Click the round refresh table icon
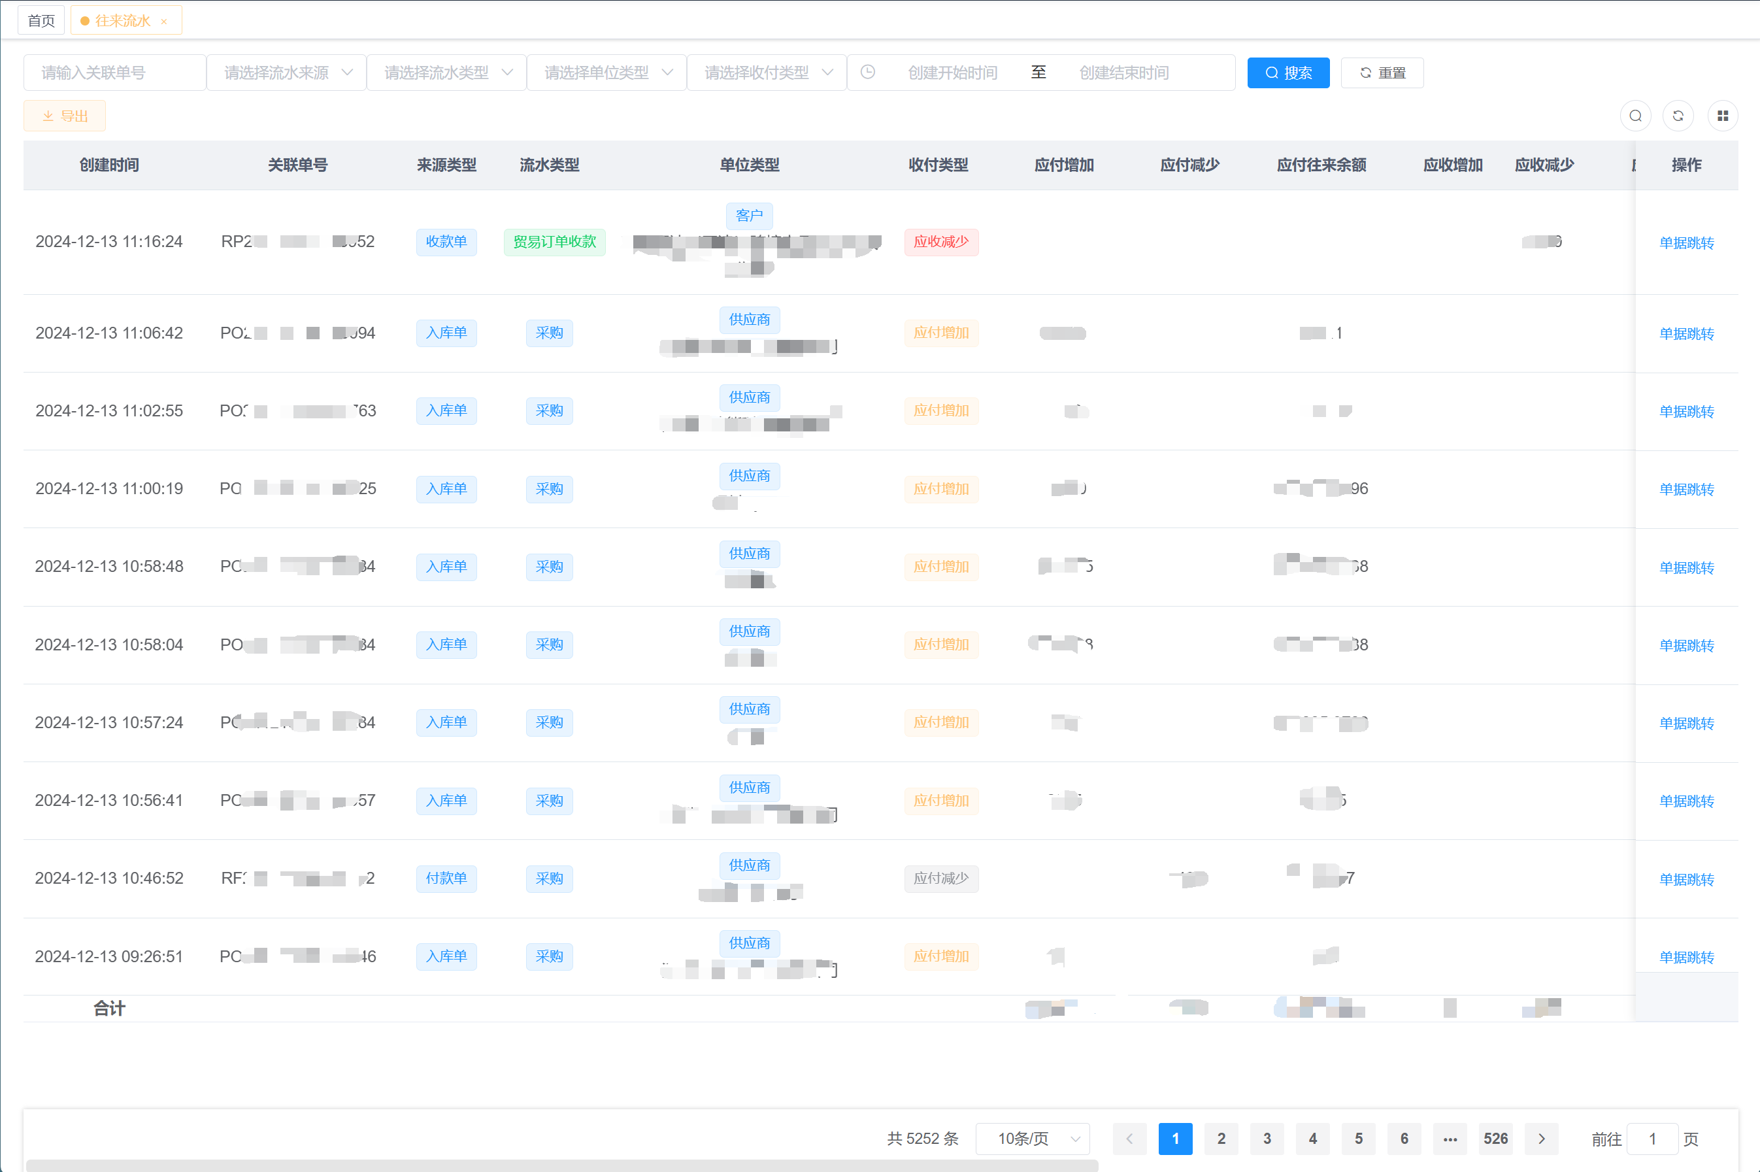This screenshot has height=1172, width=1760. coord(1678,116)
